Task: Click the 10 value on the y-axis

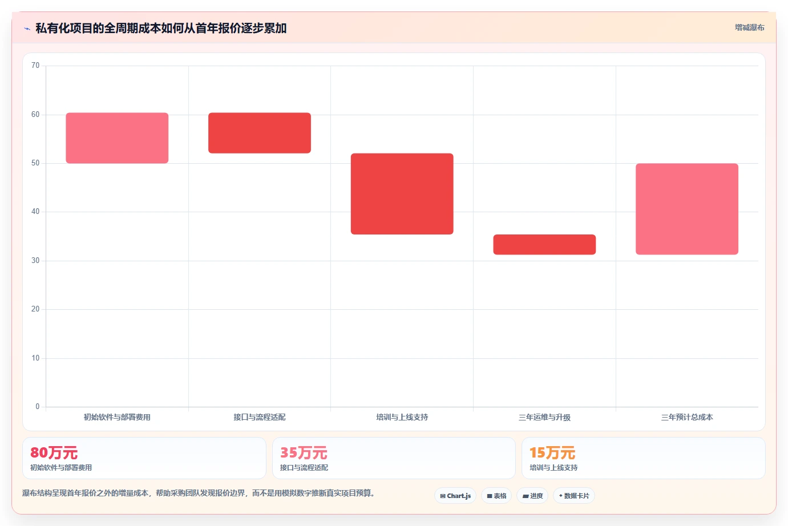Action: pos(35,358)
